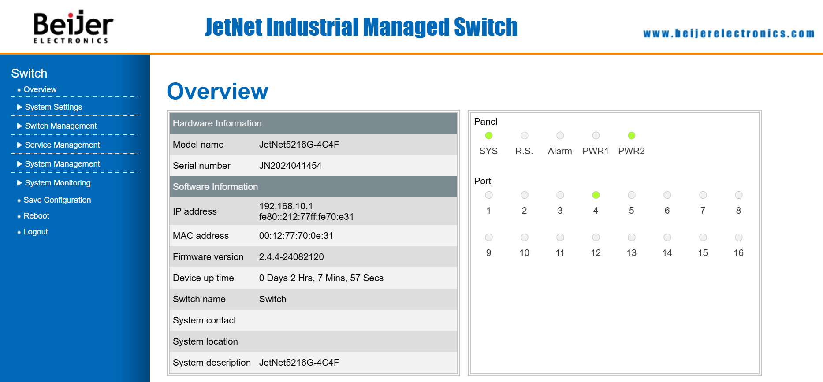Expand the System Settings arrow
The width and height of the screenshot is (823, 382).
pyautogui.click(x=19, y=107)
